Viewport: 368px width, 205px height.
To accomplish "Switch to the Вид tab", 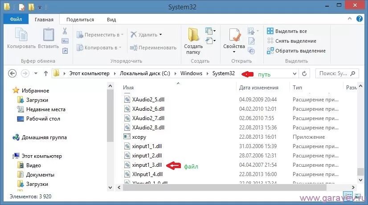I will tap(111, 20).
